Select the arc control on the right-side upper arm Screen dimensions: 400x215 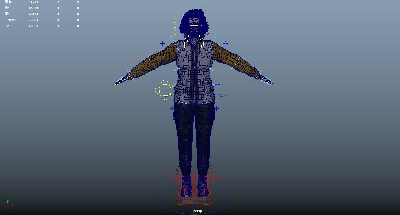(x=236, y=62)
